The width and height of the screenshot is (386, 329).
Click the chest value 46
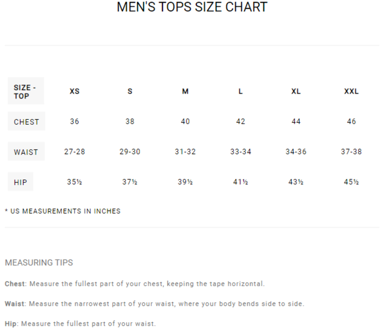tap(351, 122)
